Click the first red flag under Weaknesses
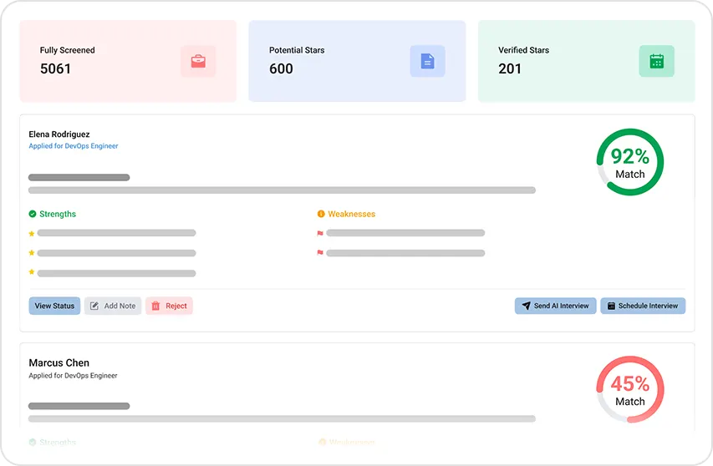Screen dimensions: 713x466 tap(320, 233)
